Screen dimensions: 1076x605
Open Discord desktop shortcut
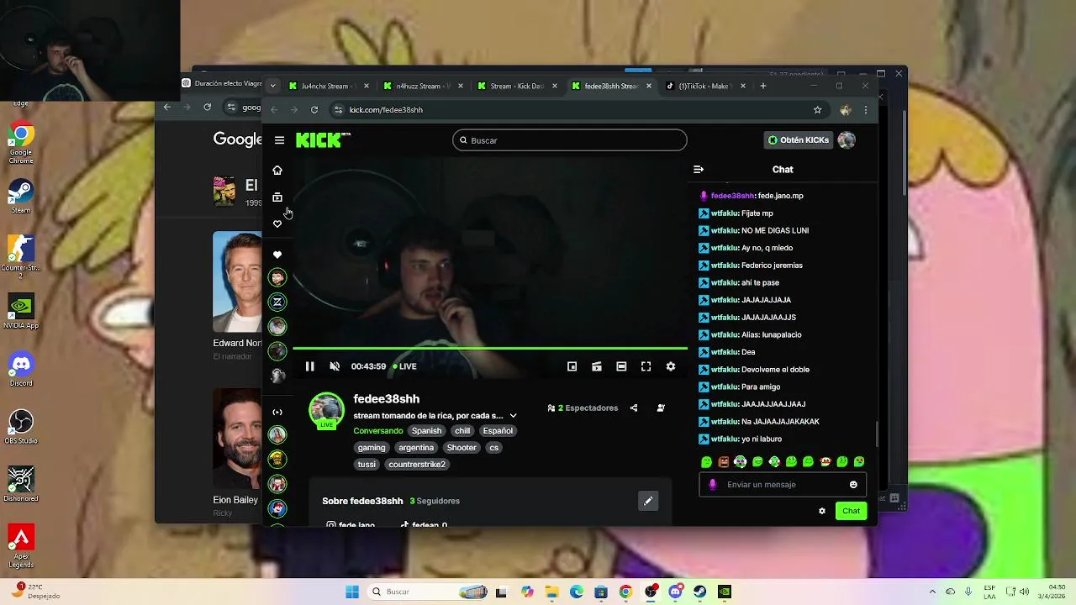click(x=21, y=368)
